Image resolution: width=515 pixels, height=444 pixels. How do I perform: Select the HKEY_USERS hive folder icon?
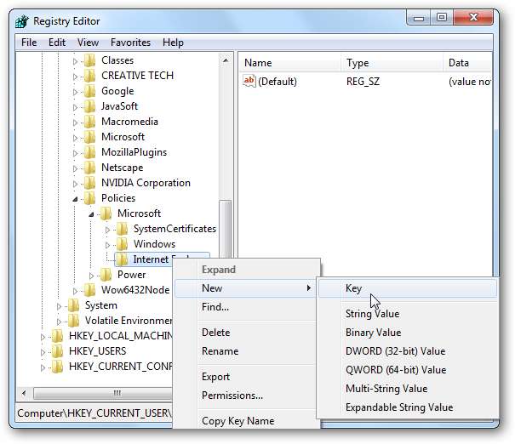point(58,351)
